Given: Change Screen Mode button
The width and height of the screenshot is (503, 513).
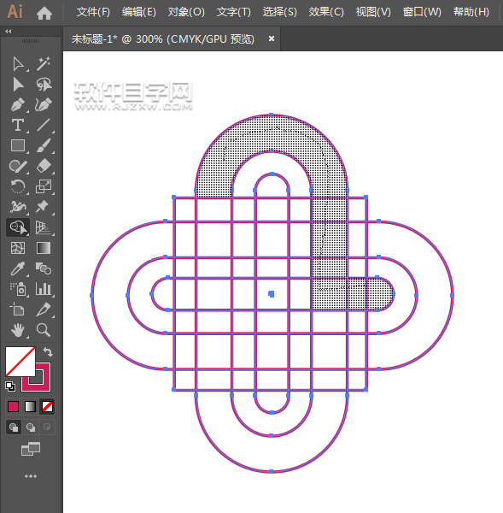Looking at the screenshot, I should tap(31, 449).
